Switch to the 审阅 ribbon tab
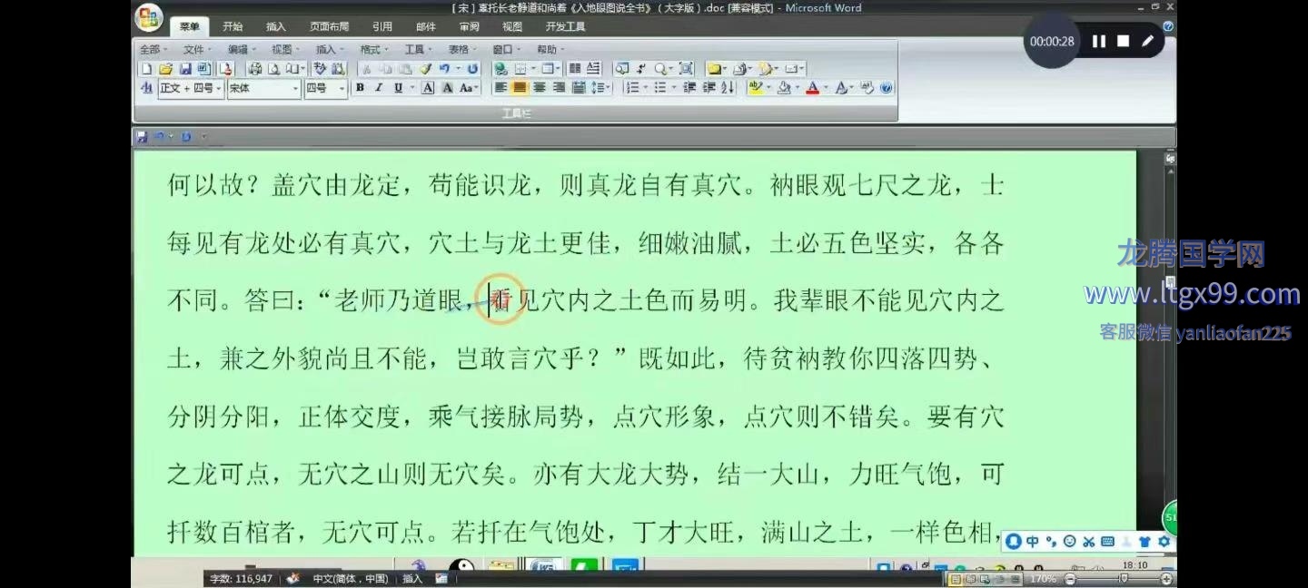Screen dimensions: 1308x588 (470, 26)
